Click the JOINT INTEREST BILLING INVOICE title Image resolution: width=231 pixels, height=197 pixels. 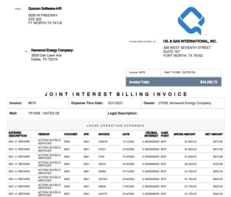pyautogui.click(x=116, y=94)
